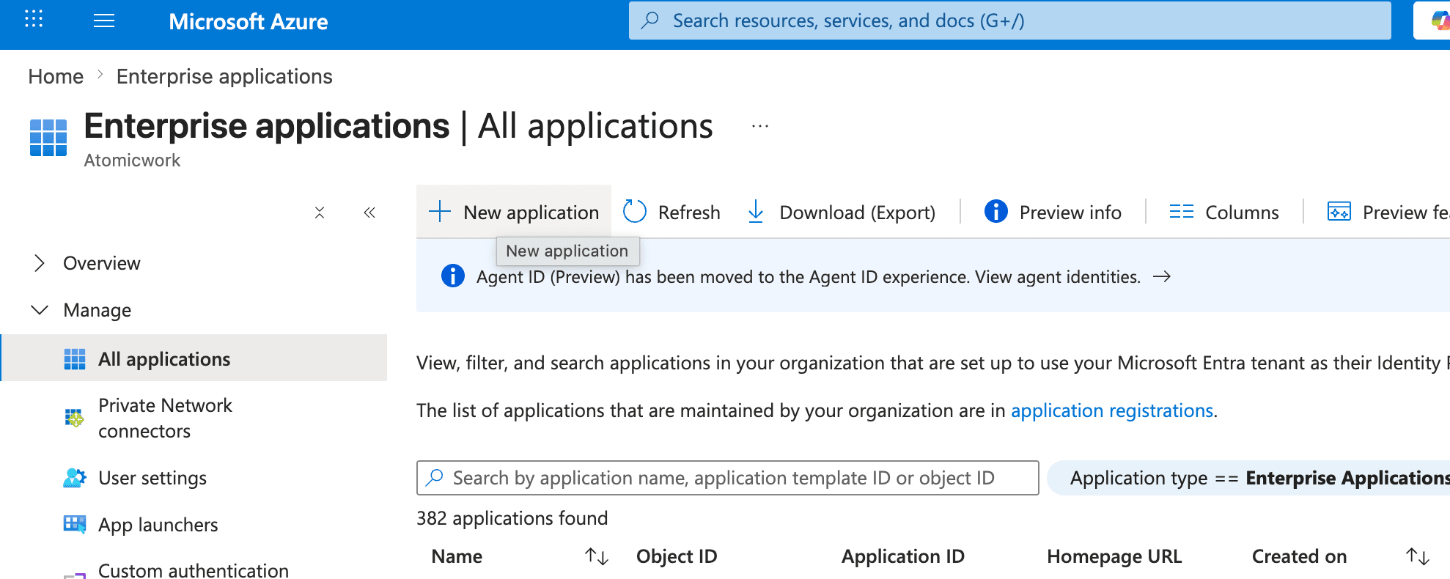Screen dimensions: 1450x579
Task: Click the App launchers icon
Action: pyautogui.click(x=75, y=524)
